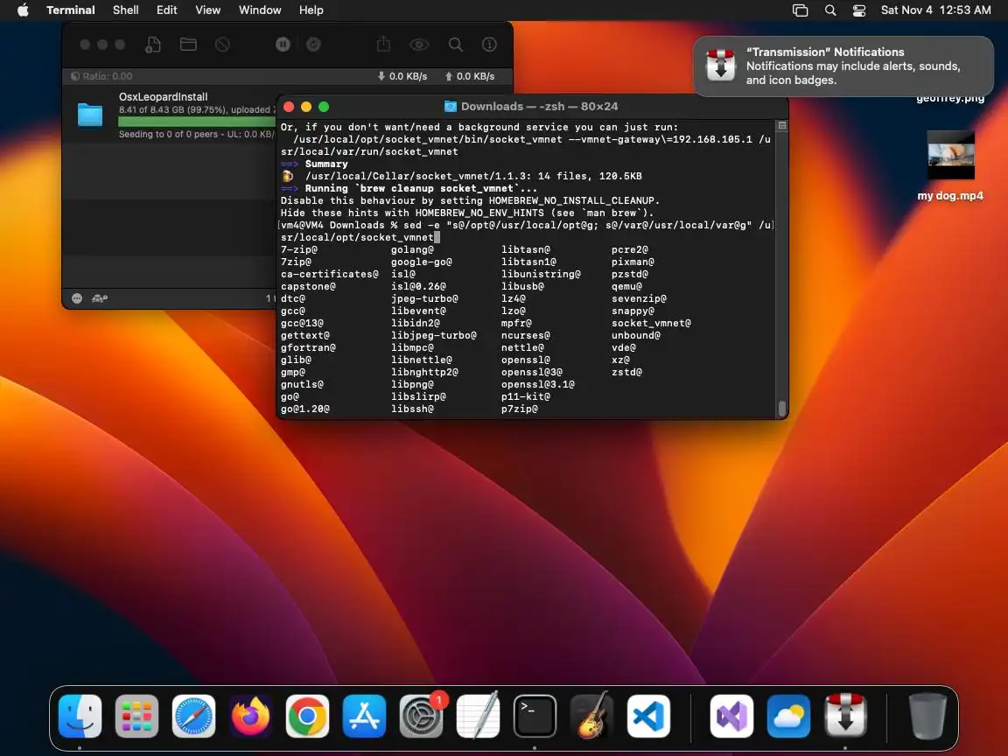Open Launchpad from the Dock
Viewport: 1008px width, 756px height.
(x=136, y=716)
